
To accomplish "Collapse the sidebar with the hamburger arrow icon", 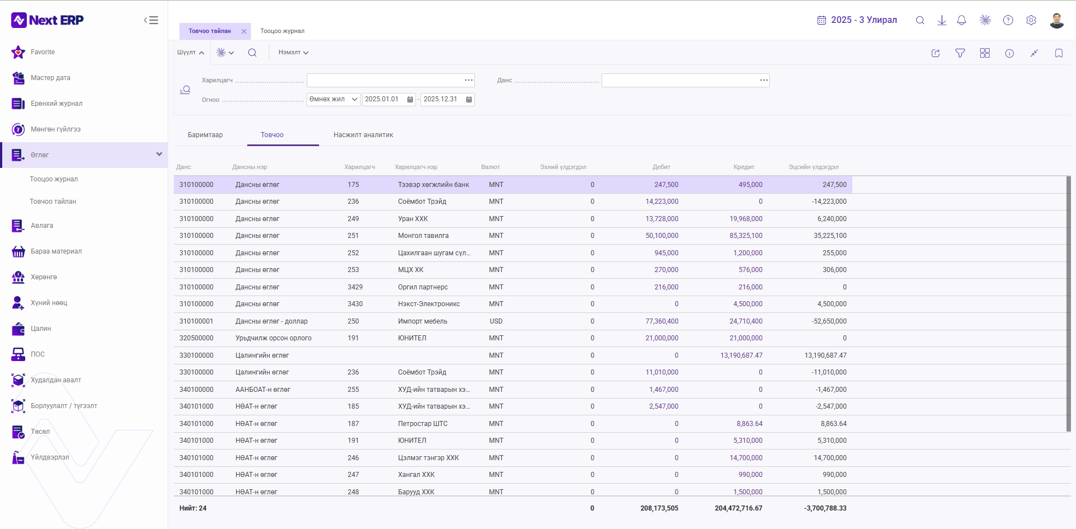I will [151, 20].
